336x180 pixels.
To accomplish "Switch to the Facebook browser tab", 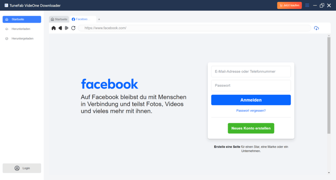I will click(x=83, y=19).
